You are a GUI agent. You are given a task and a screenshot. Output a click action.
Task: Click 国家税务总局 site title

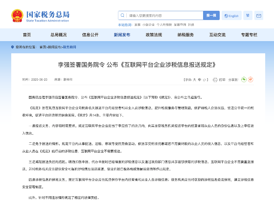[x=48, y=14]
